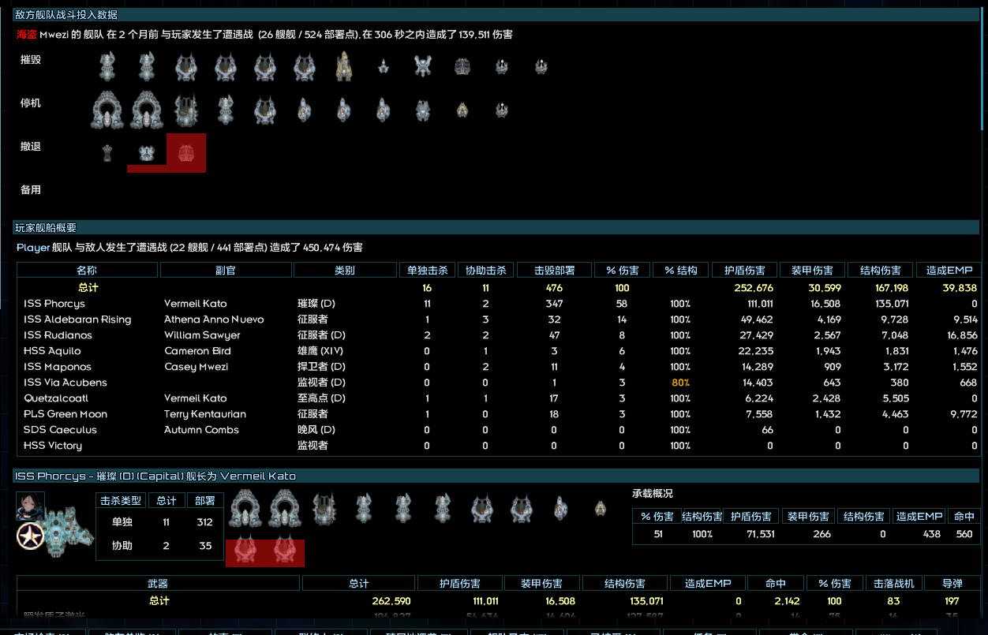Click the star faction emblem below the portrait

(29, 536)
